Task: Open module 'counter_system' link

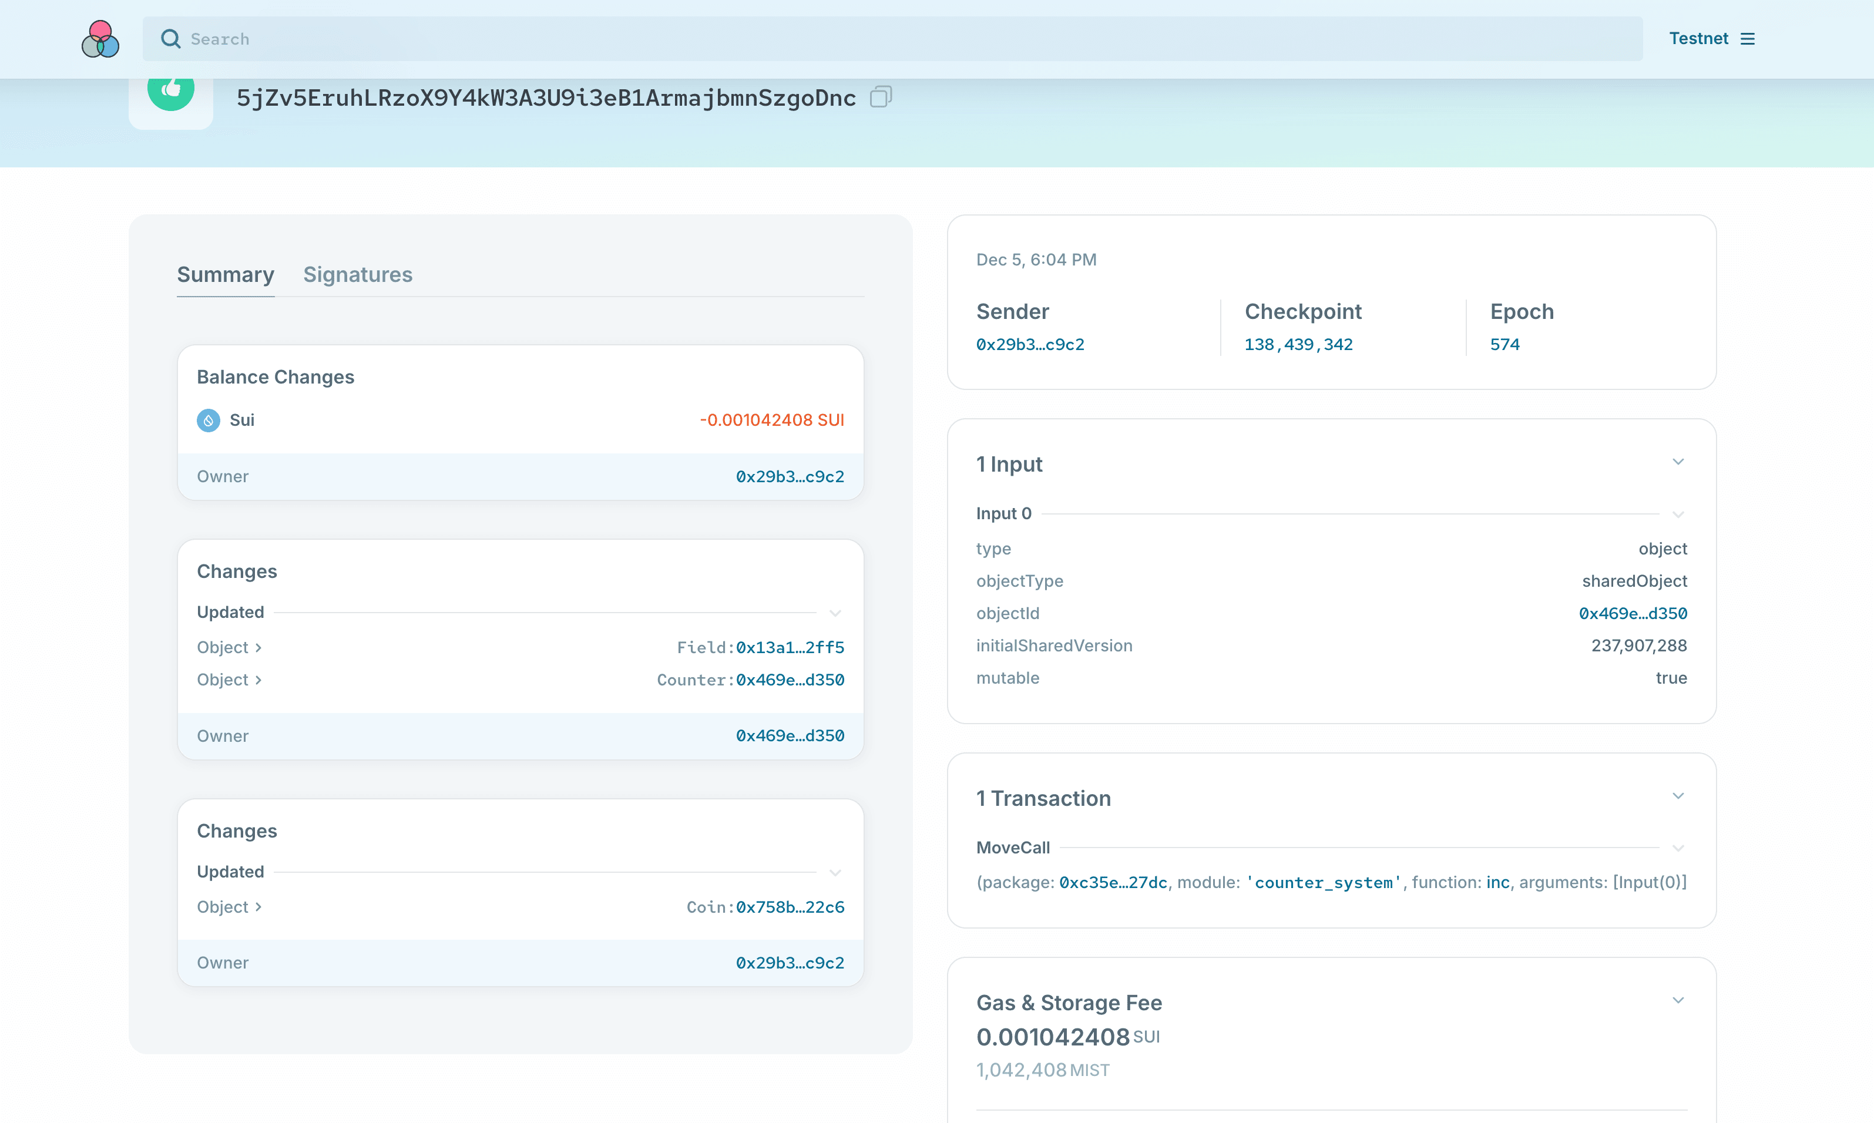Action: click(x=1324, y=882)
